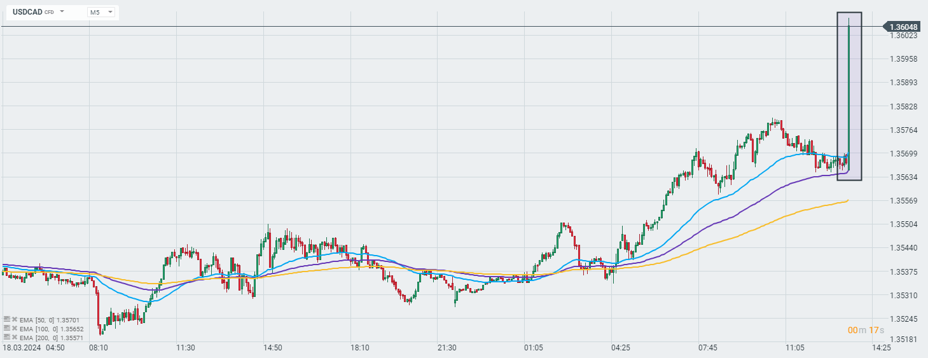The image size is (928, 358).
Task: Open settings icon for EMA 100 indicator
Action: 6,328
